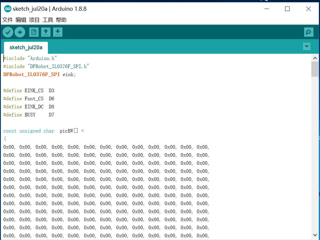This screenshot has height=240, width=320.
Task: Click the vertical scrollbar thumb
Action: [315, 69]
